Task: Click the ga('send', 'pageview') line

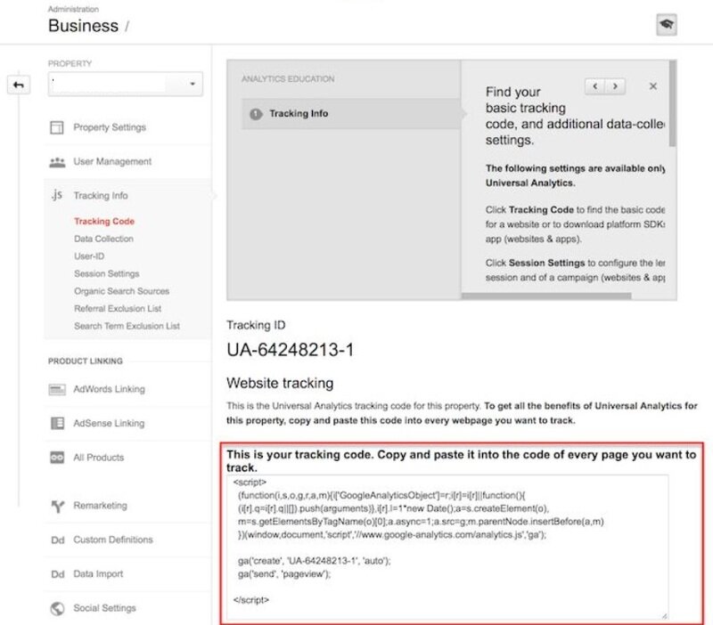Action: tap(284, 574)
